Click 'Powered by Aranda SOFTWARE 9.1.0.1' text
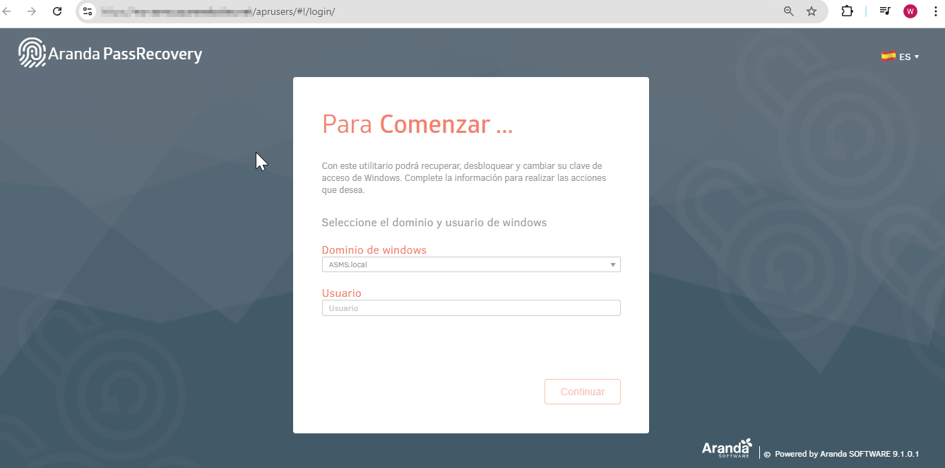Screen dimensions: 945x468 pos(847,454)
